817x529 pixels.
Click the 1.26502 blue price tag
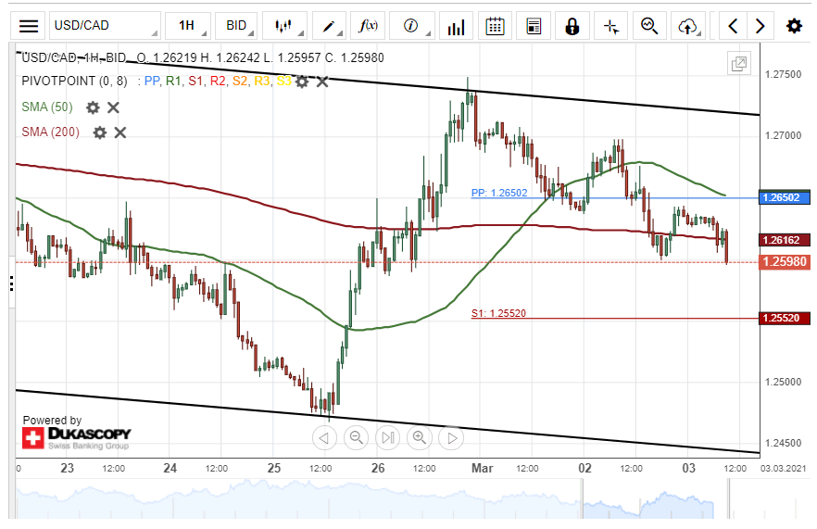(785, 197)
